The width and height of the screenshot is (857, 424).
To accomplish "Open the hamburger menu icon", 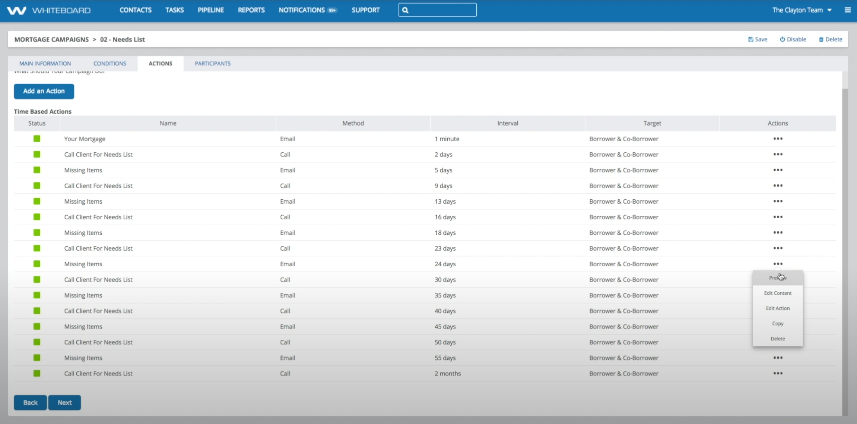I will (x=848, y=10).
